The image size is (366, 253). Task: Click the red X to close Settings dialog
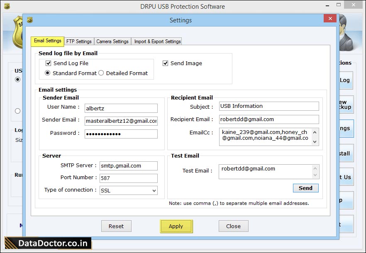[x=330, y=19]
